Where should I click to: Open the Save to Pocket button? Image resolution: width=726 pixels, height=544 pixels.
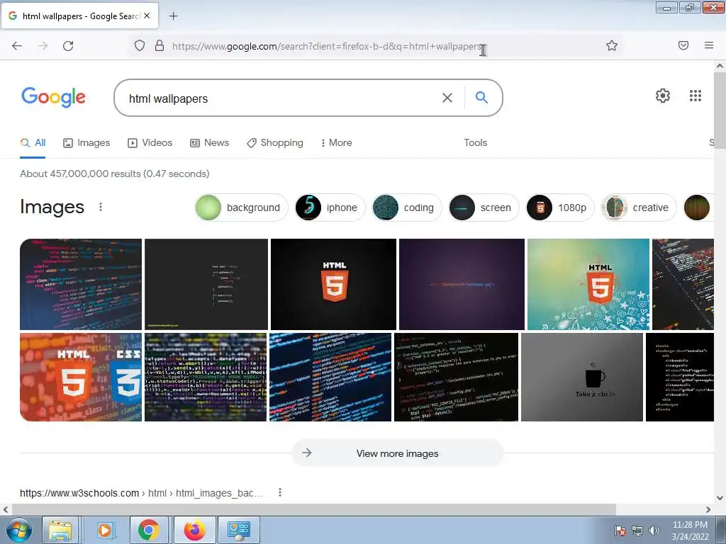pyautogui.click(x=683, y=45)
